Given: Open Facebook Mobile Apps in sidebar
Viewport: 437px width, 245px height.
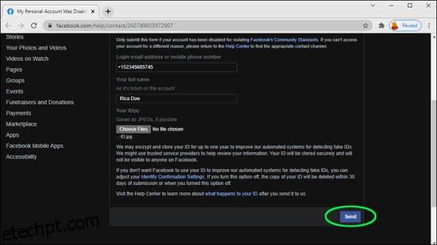Looking at the screenshot, I should coord(35,146).
